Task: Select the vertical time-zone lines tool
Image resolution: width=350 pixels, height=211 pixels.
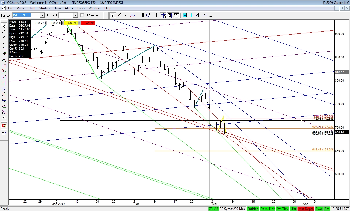Action: (4, 65)
